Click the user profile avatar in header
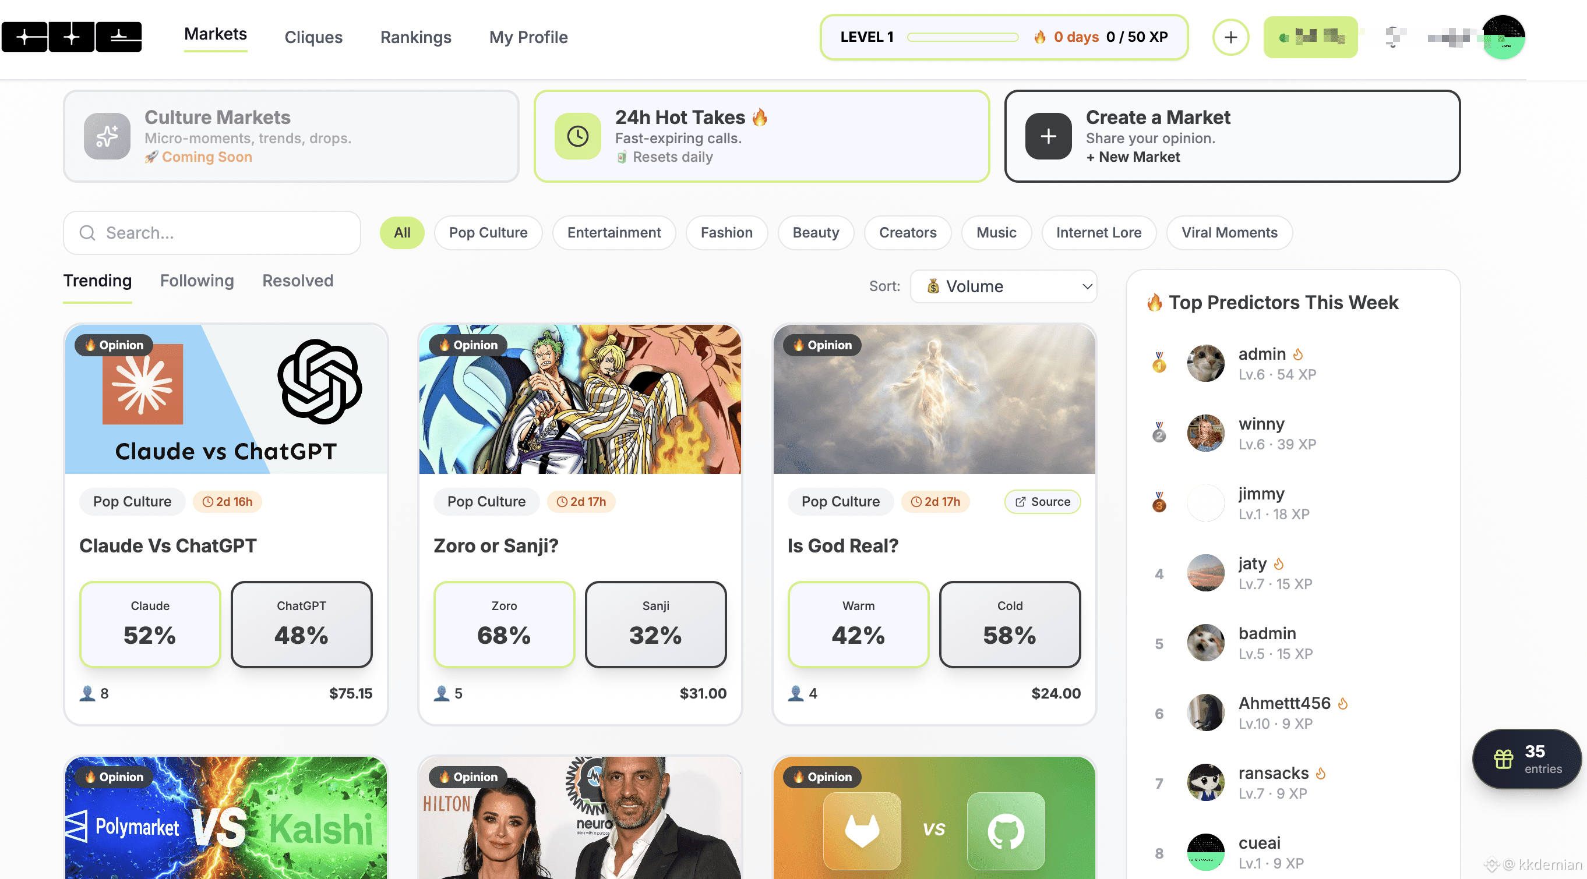1587x879 pixels. [1503, 38]
